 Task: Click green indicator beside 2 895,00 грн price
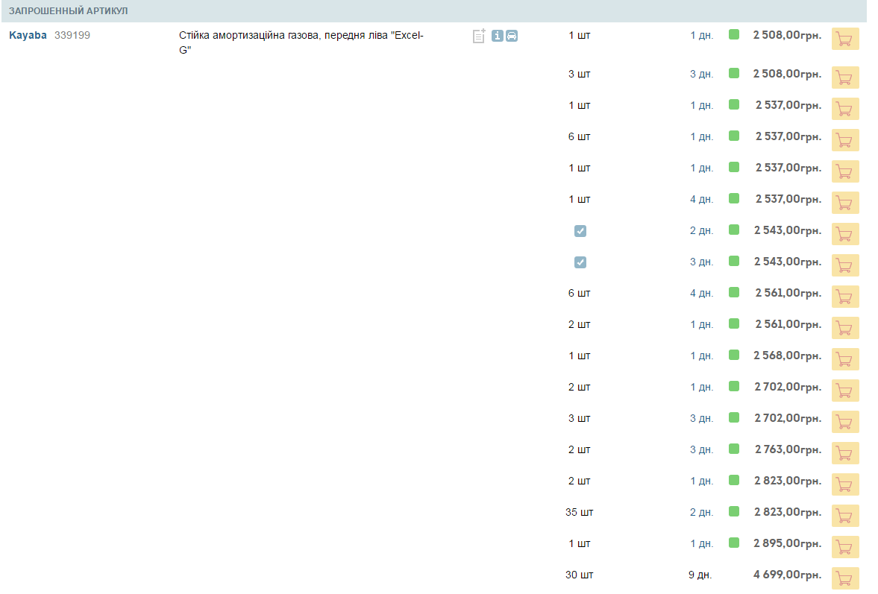click(734, 543)
